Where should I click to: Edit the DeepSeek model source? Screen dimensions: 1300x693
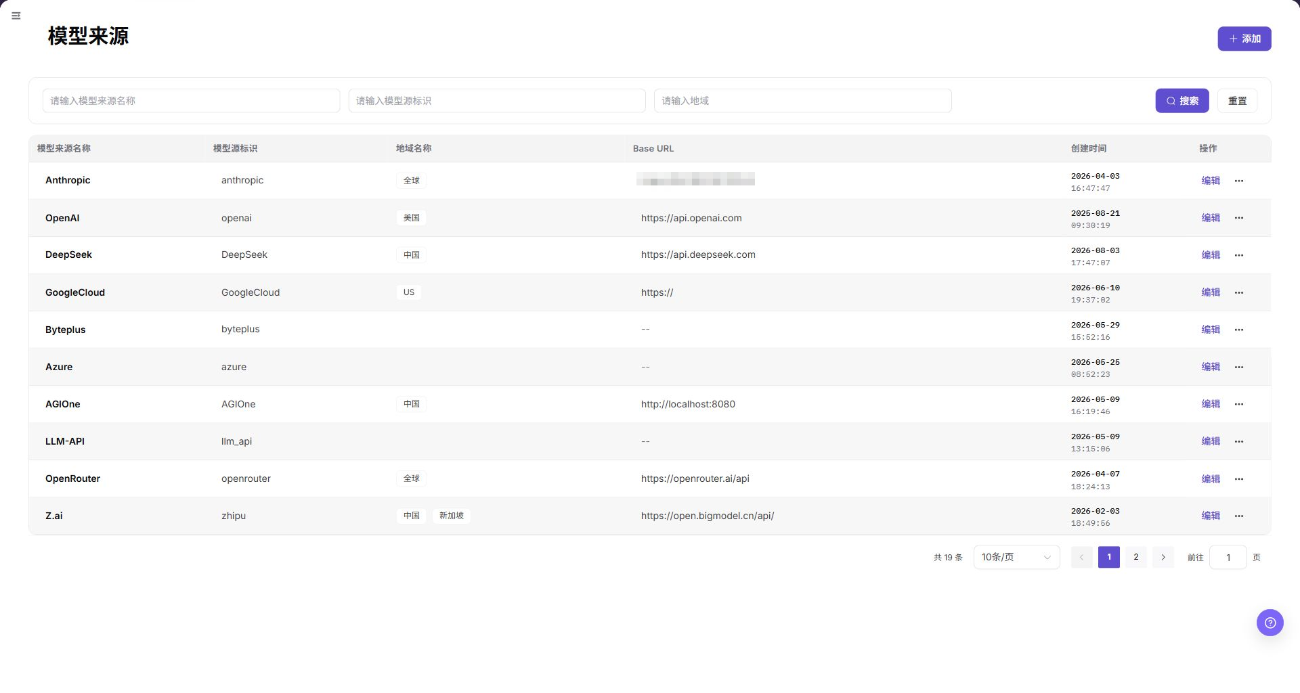(1210, 255)
